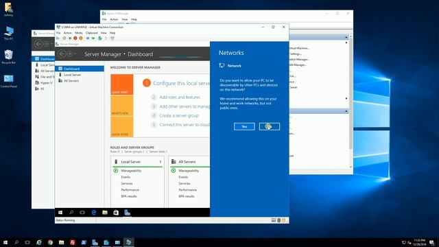This screenshot has height=247, width=439.
Task: Open the Action menu in Hyper-V Manager
Action: point(114,19)
